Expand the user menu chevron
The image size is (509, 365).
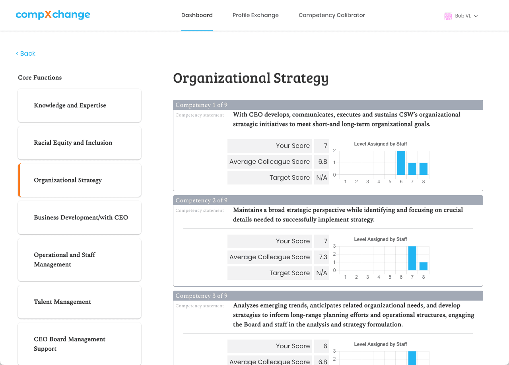pyautogui.click(x=475, y=16)
